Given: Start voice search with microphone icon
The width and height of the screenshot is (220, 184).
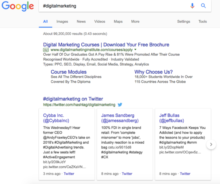Looking at the screenshot, I should (x=192, y=6).
